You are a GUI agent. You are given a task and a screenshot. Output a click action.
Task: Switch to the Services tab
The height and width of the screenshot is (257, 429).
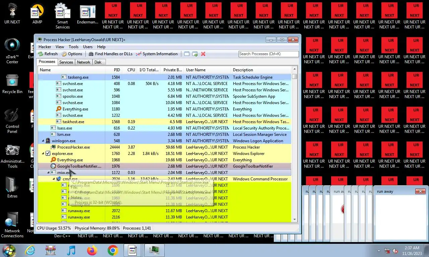(66, 62)
